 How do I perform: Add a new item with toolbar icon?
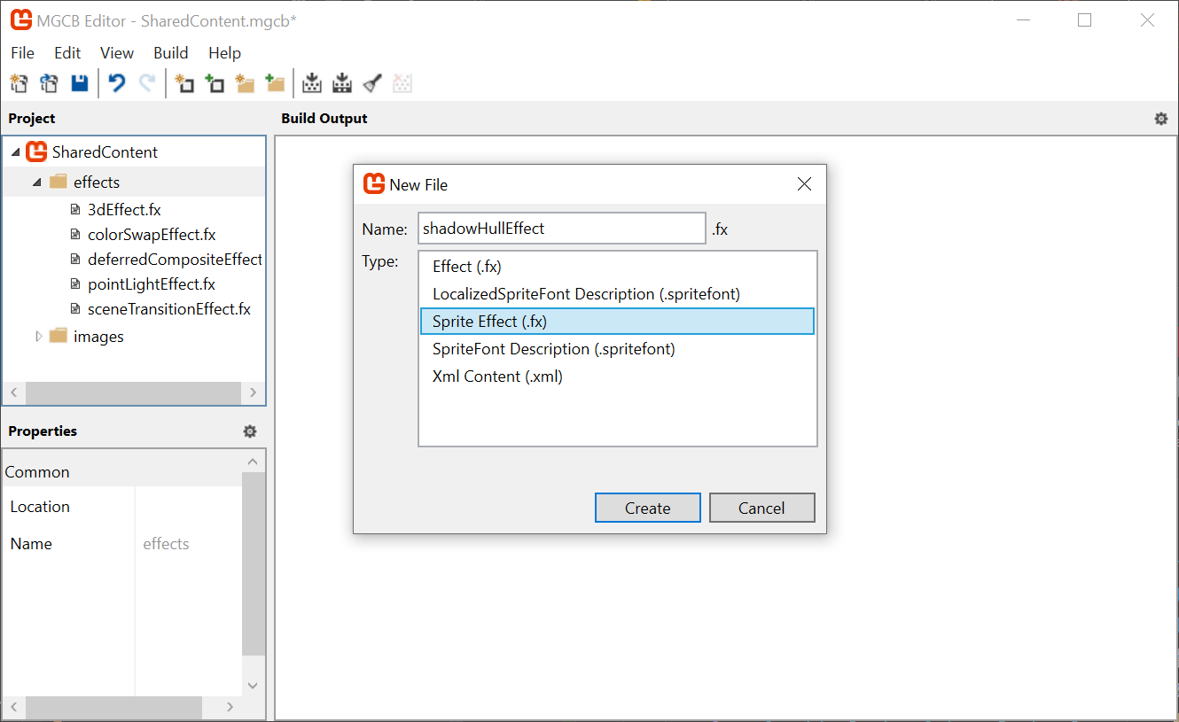pos(184,82)
